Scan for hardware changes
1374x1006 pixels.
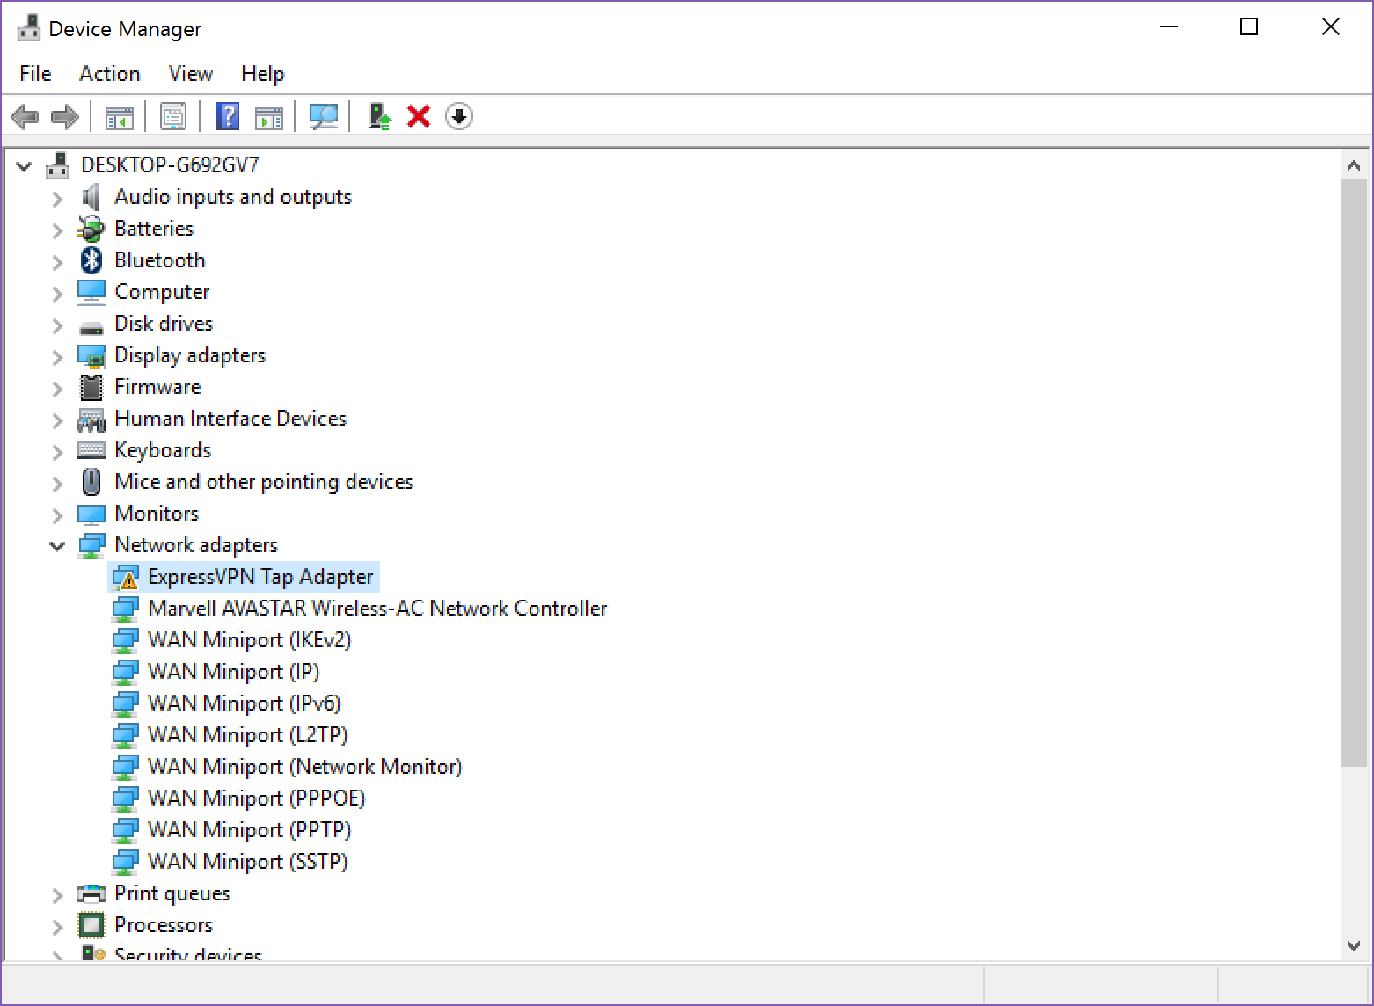coord(323,115)
